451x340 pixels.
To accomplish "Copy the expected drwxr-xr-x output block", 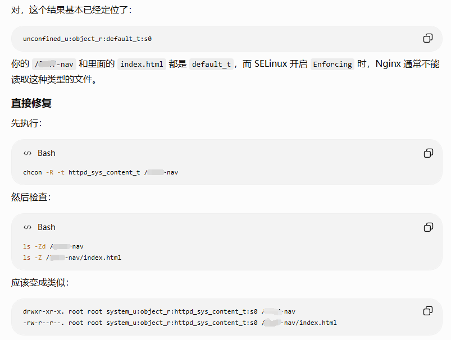I will pos(428,311).
